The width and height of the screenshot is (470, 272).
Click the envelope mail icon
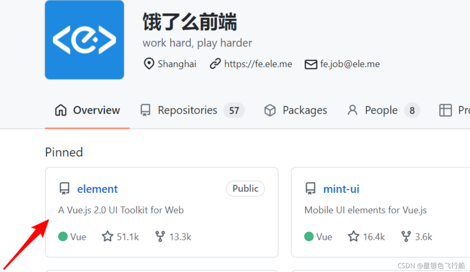click(311, 64)
